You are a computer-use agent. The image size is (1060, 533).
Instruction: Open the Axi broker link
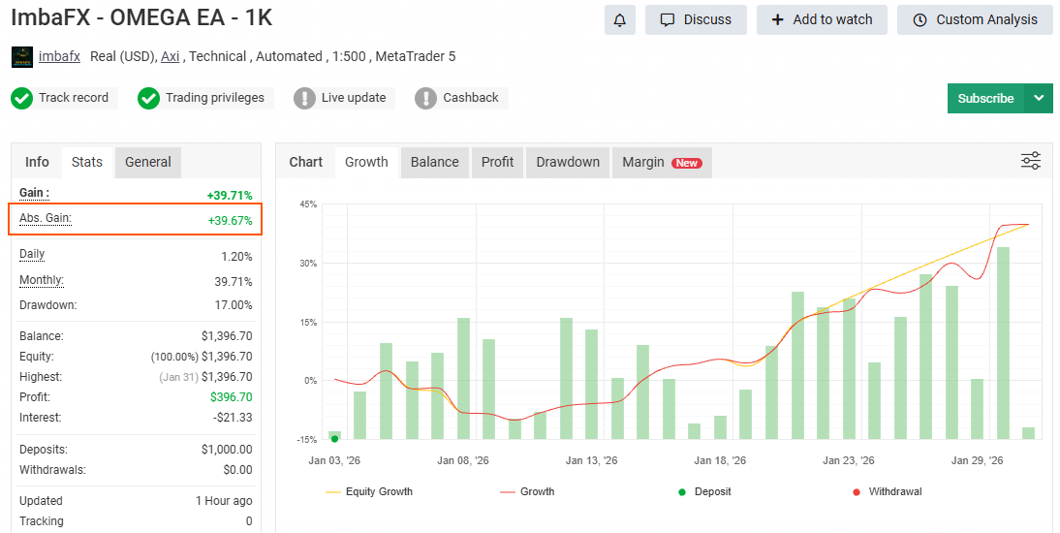(x=171, y=56)
